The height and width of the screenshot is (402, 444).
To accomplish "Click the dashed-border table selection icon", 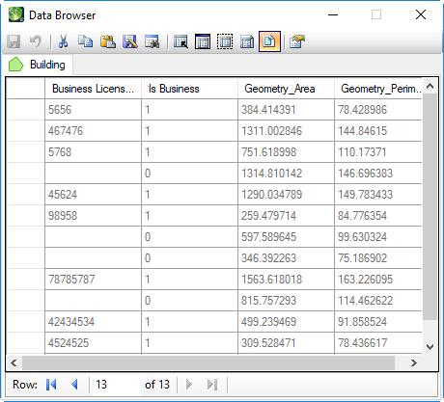I will (225, 41).
